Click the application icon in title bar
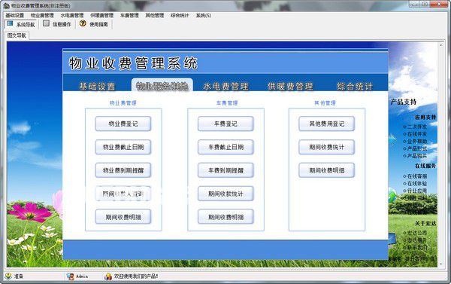 pyautogui.click(x=6, y=5)
